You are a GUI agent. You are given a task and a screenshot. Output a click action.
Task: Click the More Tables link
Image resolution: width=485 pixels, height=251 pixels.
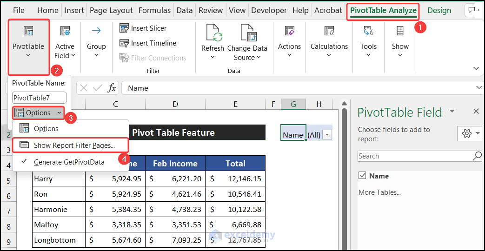click(x=379, y=192)
